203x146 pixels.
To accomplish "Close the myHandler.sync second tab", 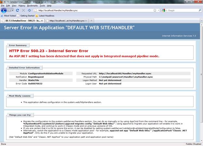I will coord(86,21).
